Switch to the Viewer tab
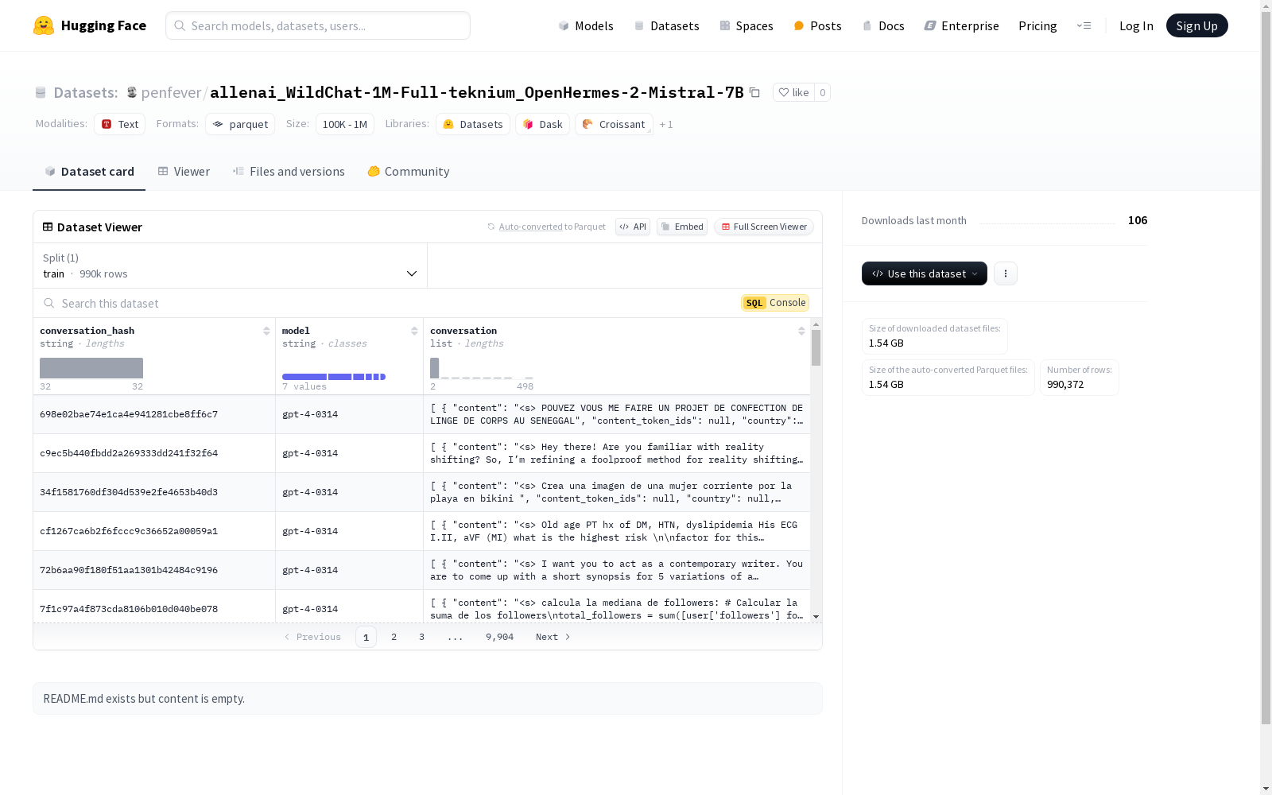 tap(184, 172)
